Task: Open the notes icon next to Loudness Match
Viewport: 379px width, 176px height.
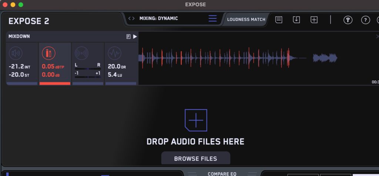Action: point(279,20)
